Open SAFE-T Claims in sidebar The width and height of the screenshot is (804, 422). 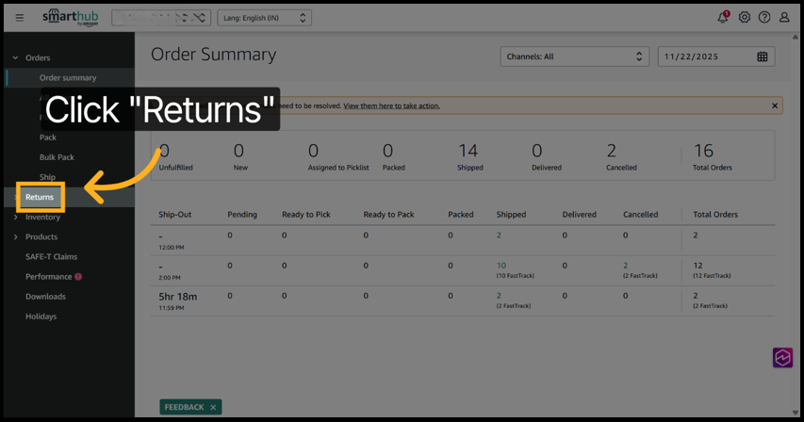(51, 256)
